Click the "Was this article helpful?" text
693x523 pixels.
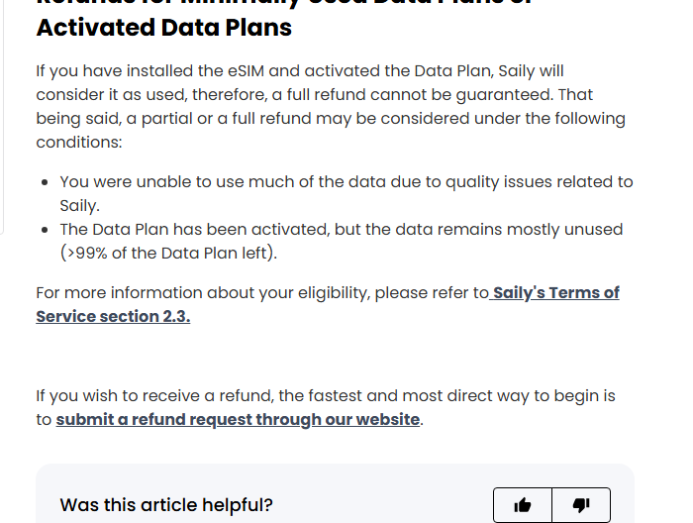point(166,505)
